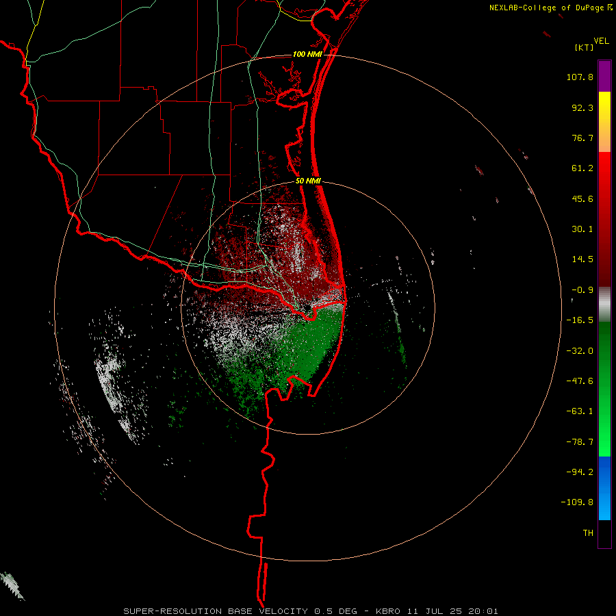The image size is (616, 616).
Task: Click the -78.7 velocity scale value
Action: (580, 442)
